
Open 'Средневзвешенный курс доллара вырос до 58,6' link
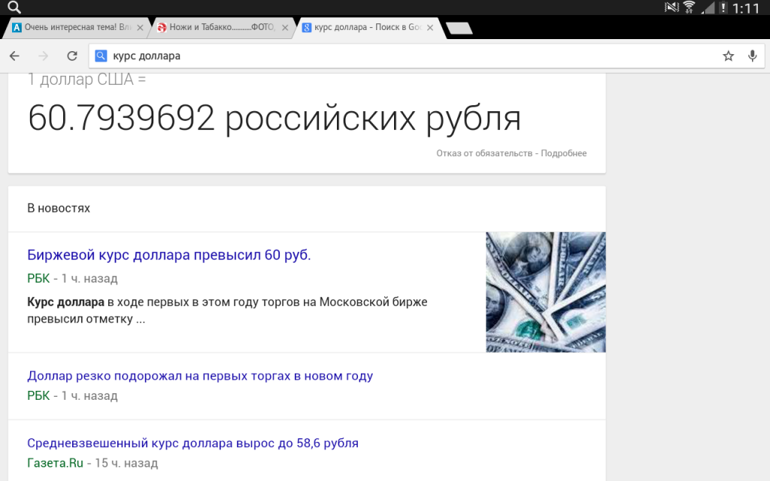click(x=192, y=443)
